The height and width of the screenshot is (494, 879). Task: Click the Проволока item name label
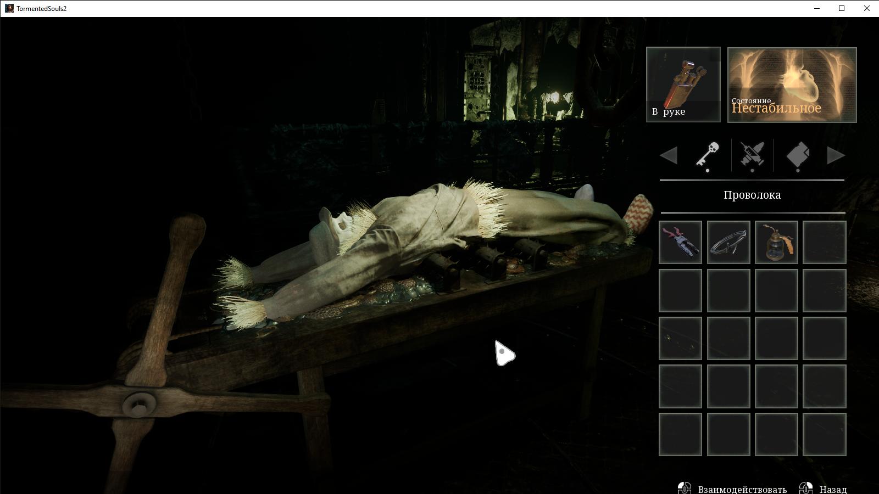click(752, 195)
